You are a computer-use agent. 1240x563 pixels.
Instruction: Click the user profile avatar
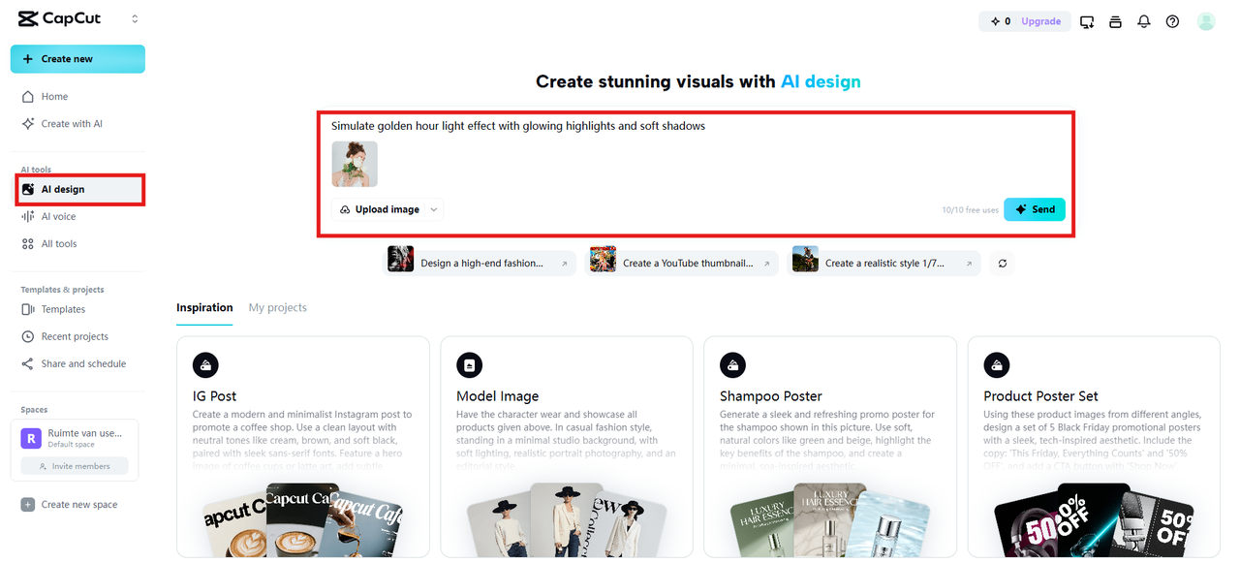click(1205, 21)
